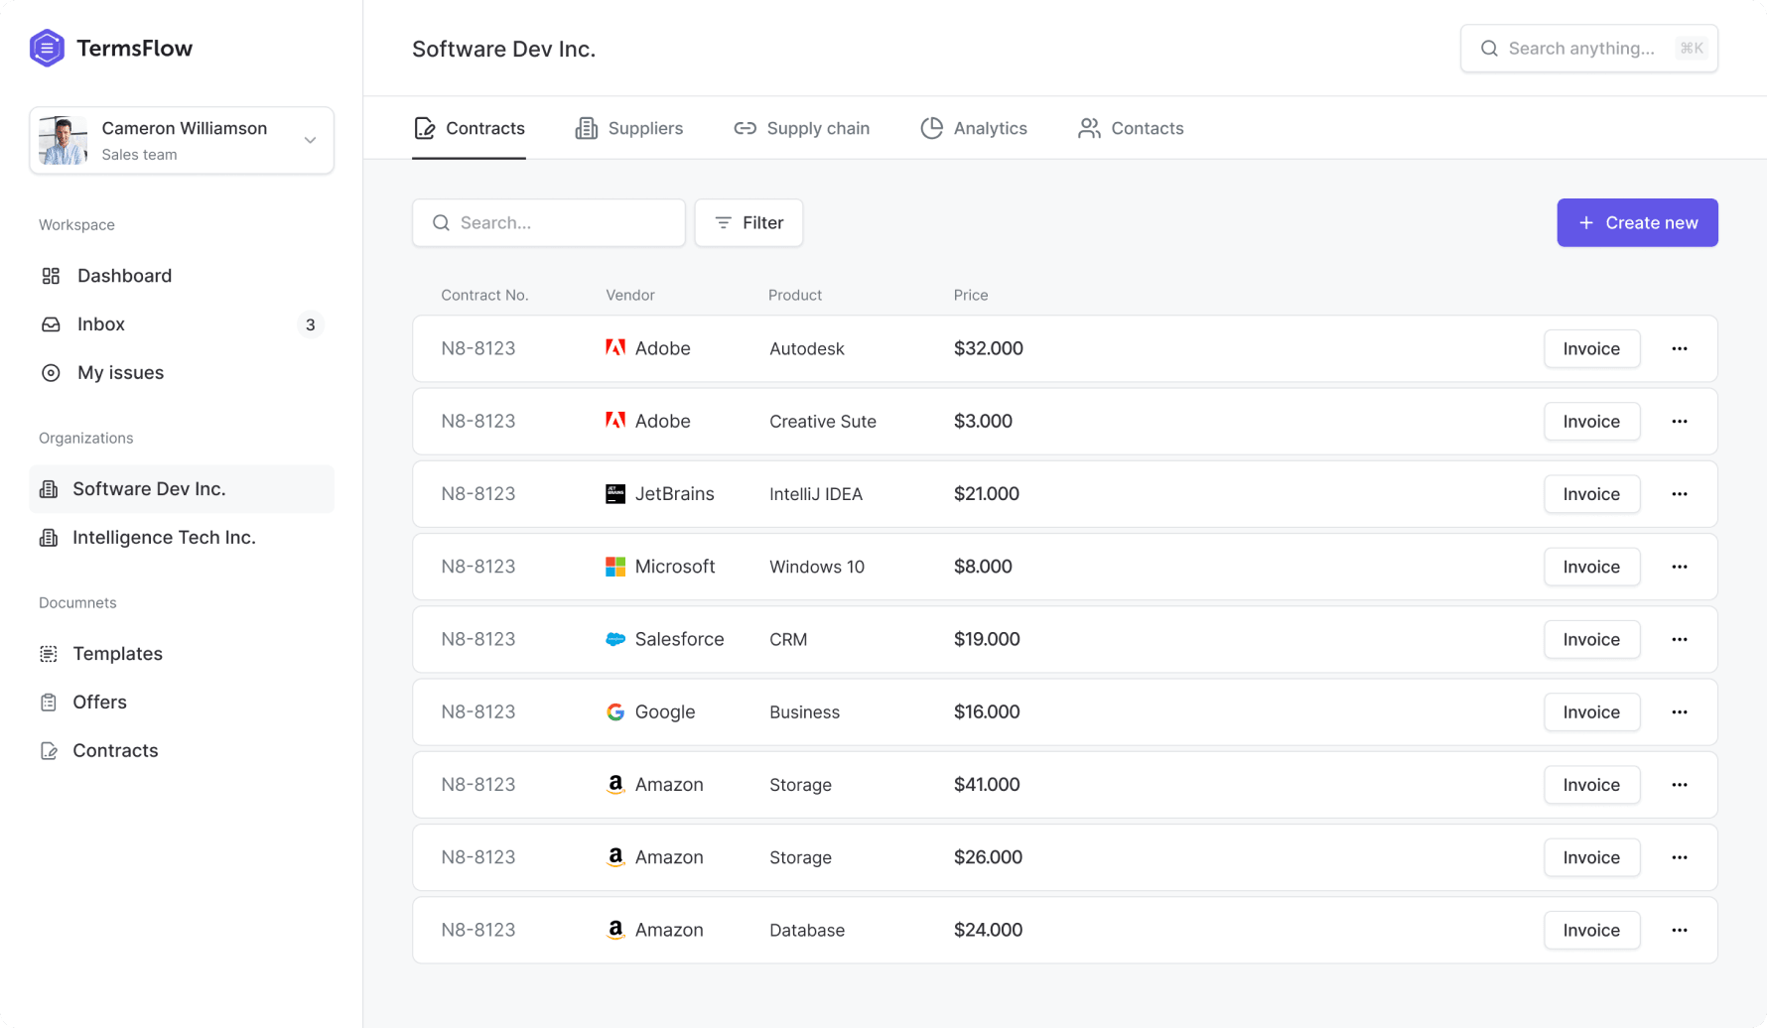Click into the contracts Search field

(549, 223)
